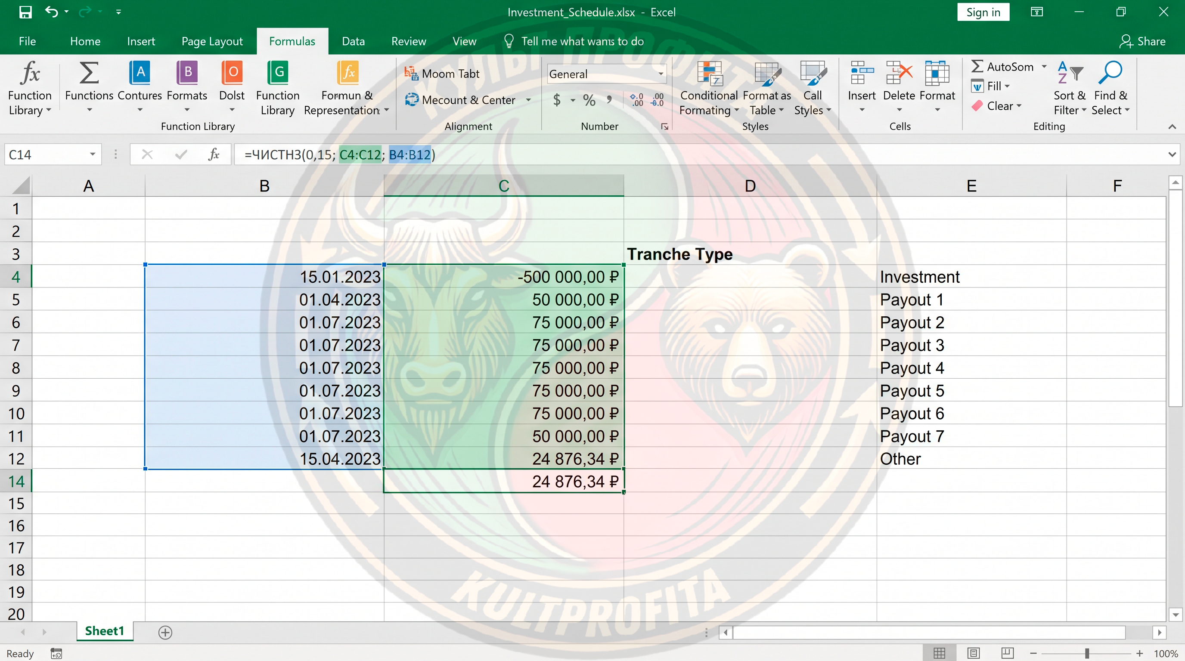
Task: Click the blue Contures book icon
Action: [140, 73]
